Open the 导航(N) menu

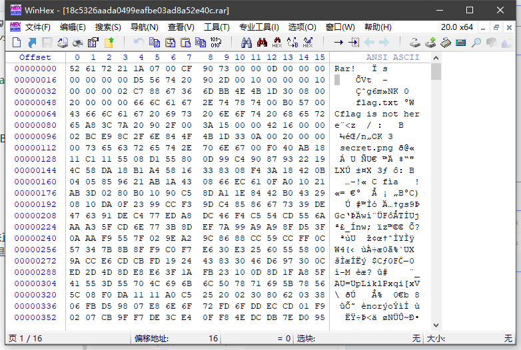coord(144,27)
